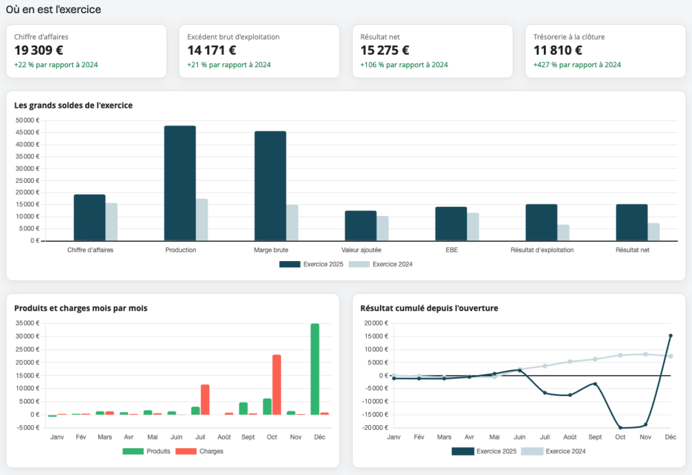Open the Excédent brut d'exploitation card
Image resolution: width=692 pixels, height=475 pixels.
(x=259, y=51)
